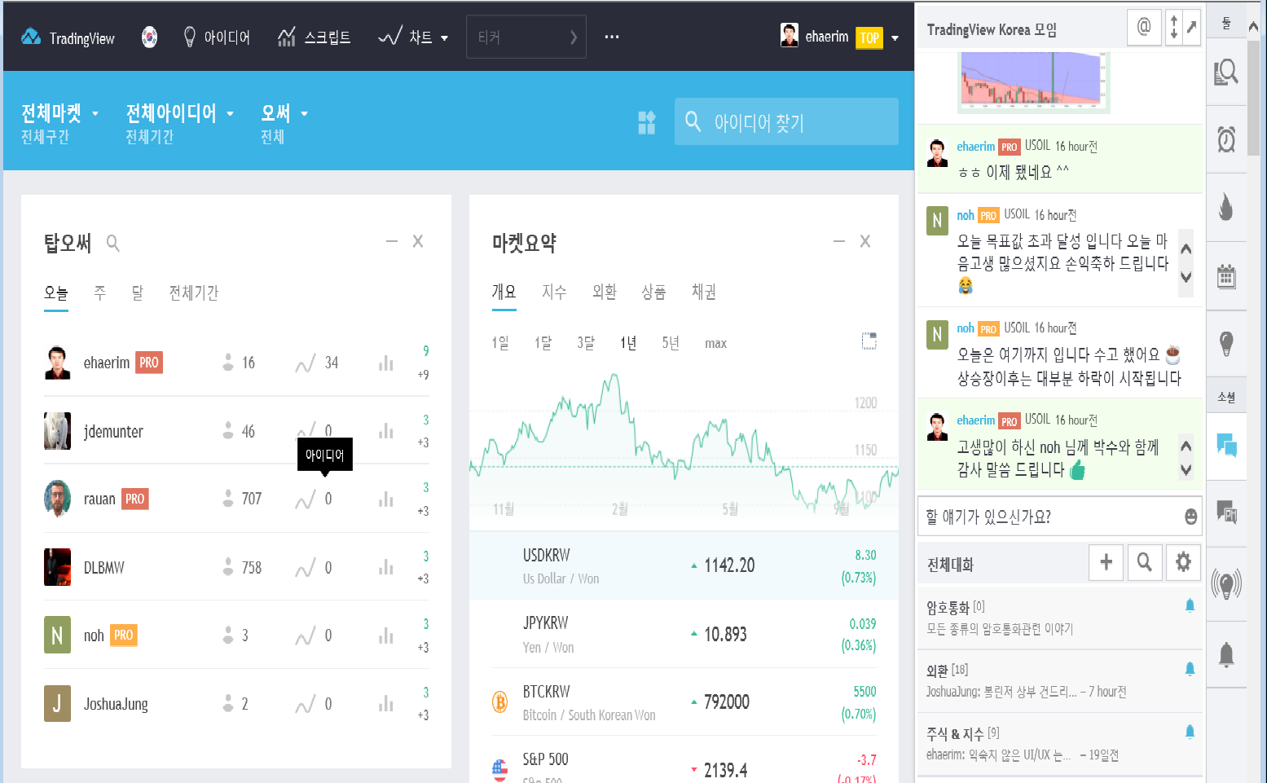1267x783 pixels.
Task: Expand the 오써 filter dropdown
Action: [284, 113]
